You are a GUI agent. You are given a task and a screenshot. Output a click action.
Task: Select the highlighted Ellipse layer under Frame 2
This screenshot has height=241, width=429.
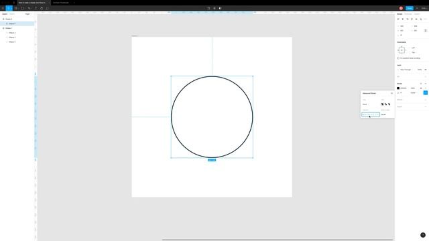(x=17, y=24)
